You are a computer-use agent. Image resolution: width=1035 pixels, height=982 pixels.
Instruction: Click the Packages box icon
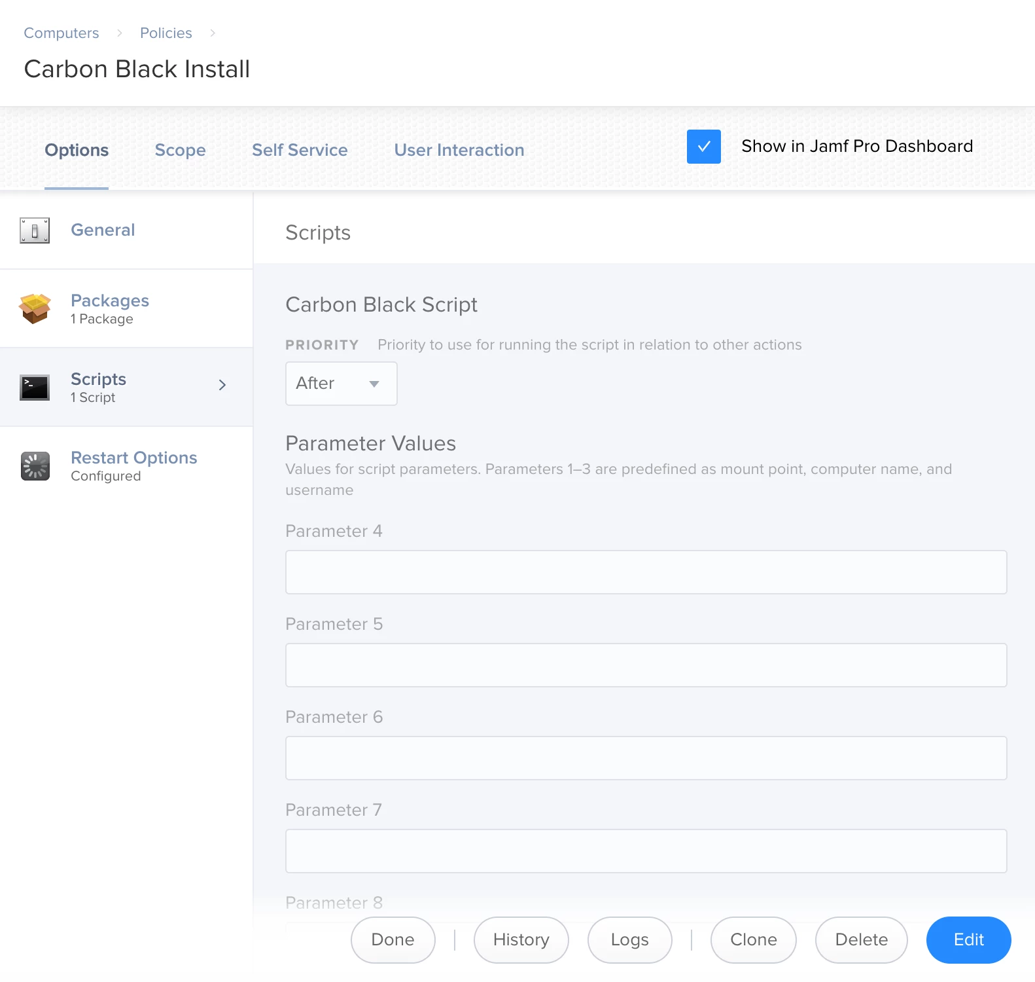pos(35,308)
